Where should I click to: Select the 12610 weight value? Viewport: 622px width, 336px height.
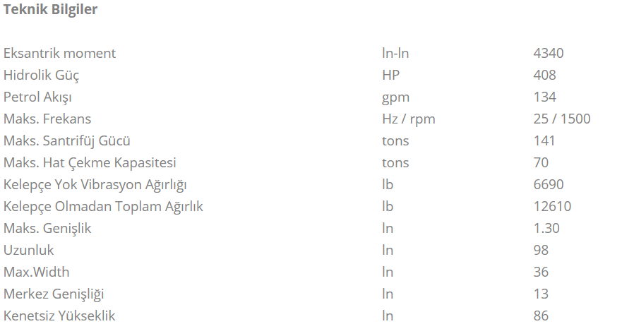point(552,206)
